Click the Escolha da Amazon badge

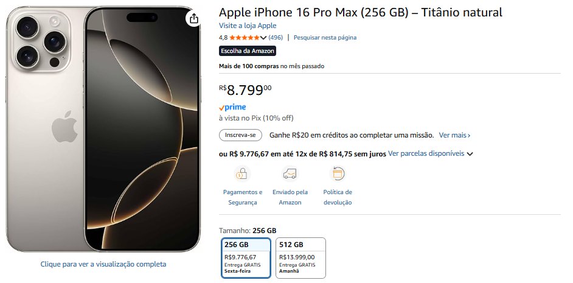click(248, 51)
